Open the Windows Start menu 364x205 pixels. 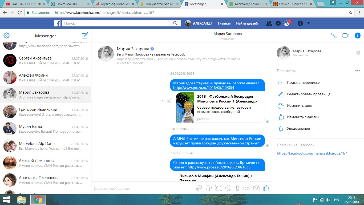[6, 200]
